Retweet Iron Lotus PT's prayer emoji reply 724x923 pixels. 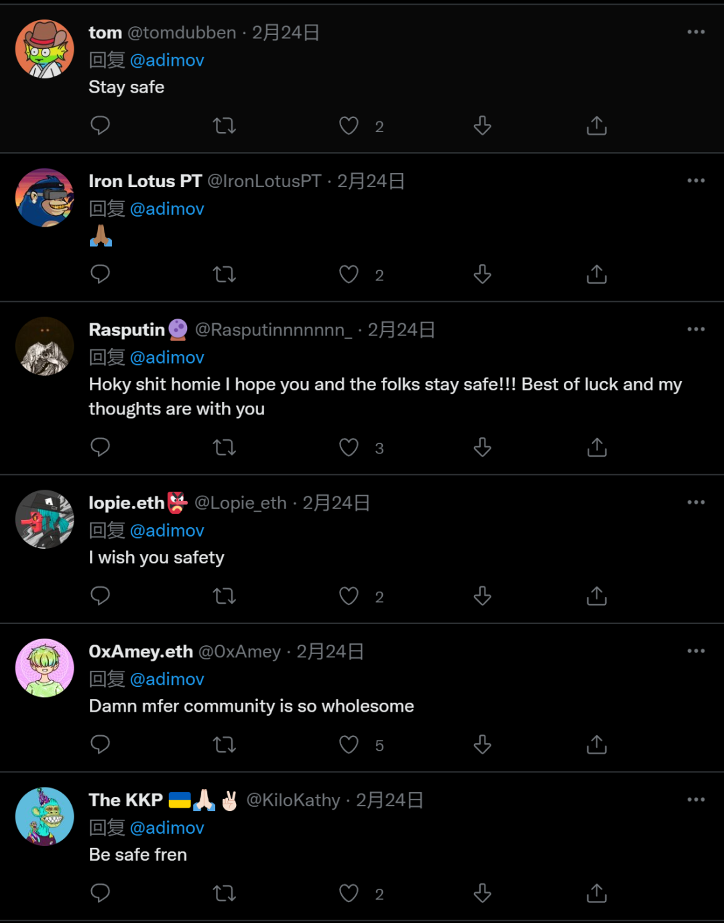(224, 274)
